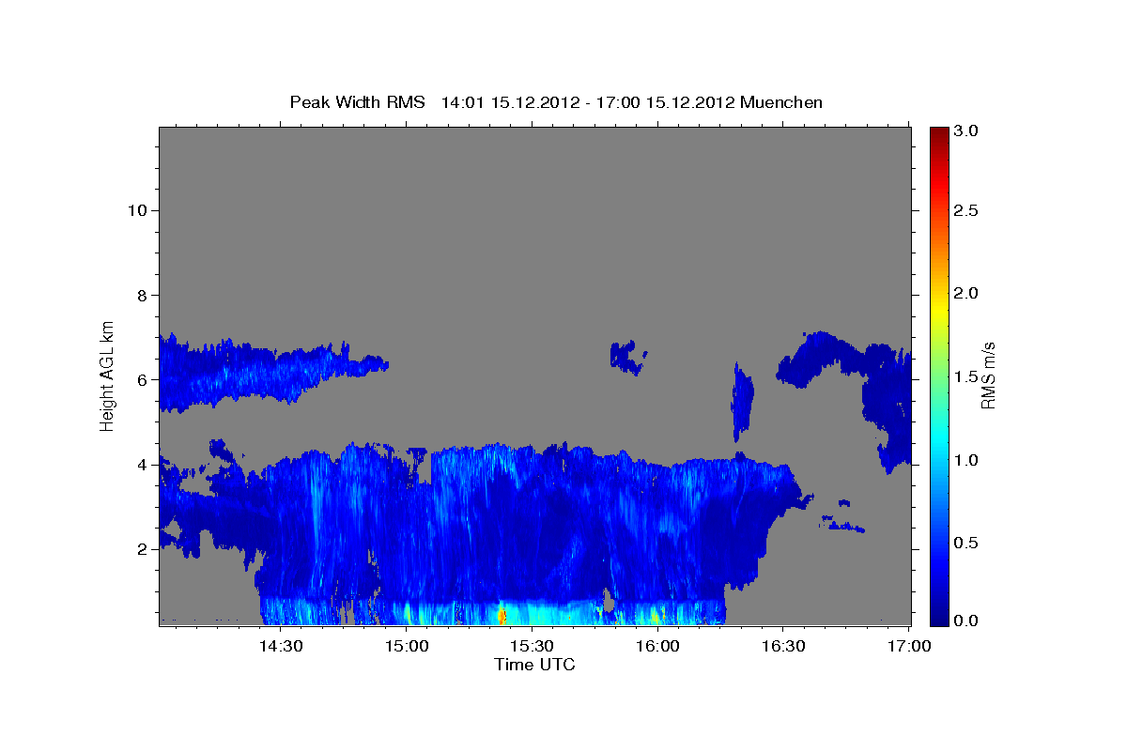Click the 15:00 time tick label
Image resolution: width=1127 pixels, height=751 pixels.
tap(406, 647)
